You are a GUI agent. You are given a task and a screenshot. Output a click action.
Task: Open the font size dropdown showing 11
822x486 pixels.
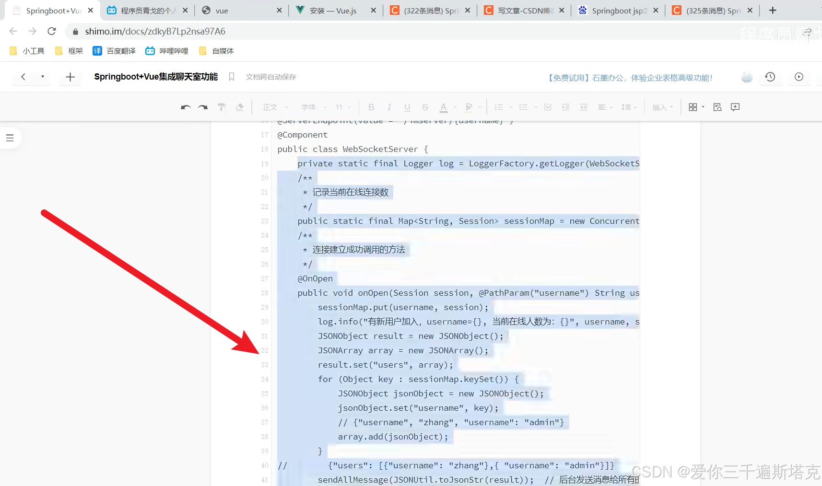[x=341, y=107]
